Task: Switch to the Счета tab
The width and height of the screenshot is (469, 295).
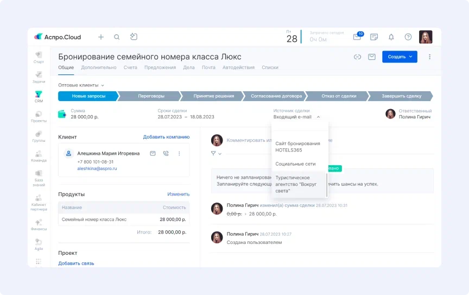Action: coord(130,67)
